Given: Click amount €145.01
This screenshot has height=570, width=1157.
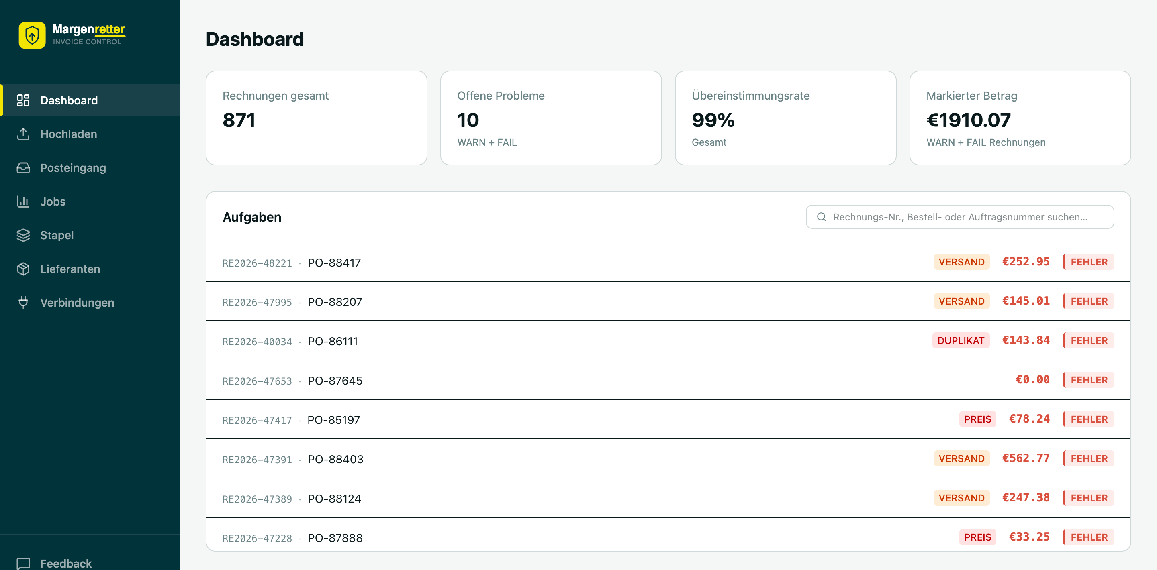Looking at the screenshot, I should click(x=1026, y=301).
